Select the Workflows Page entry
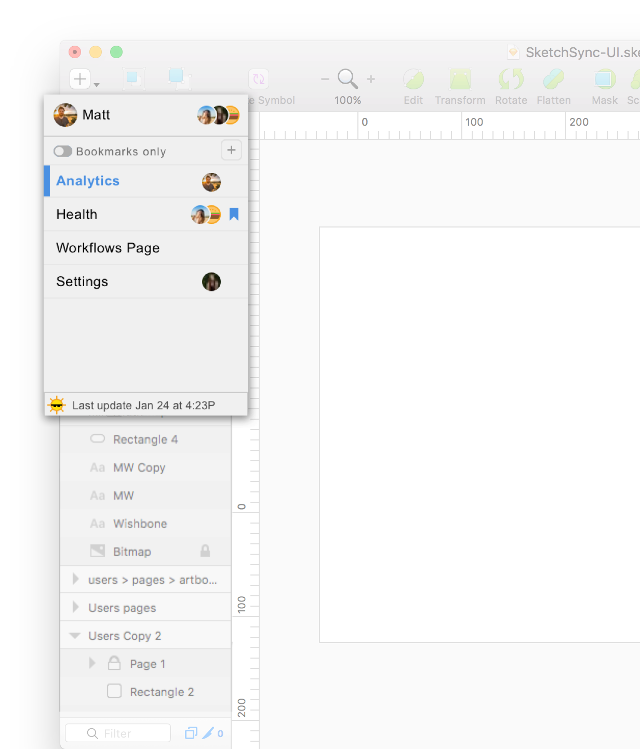This screenshot has width=640, height=749. pos(108,248)
